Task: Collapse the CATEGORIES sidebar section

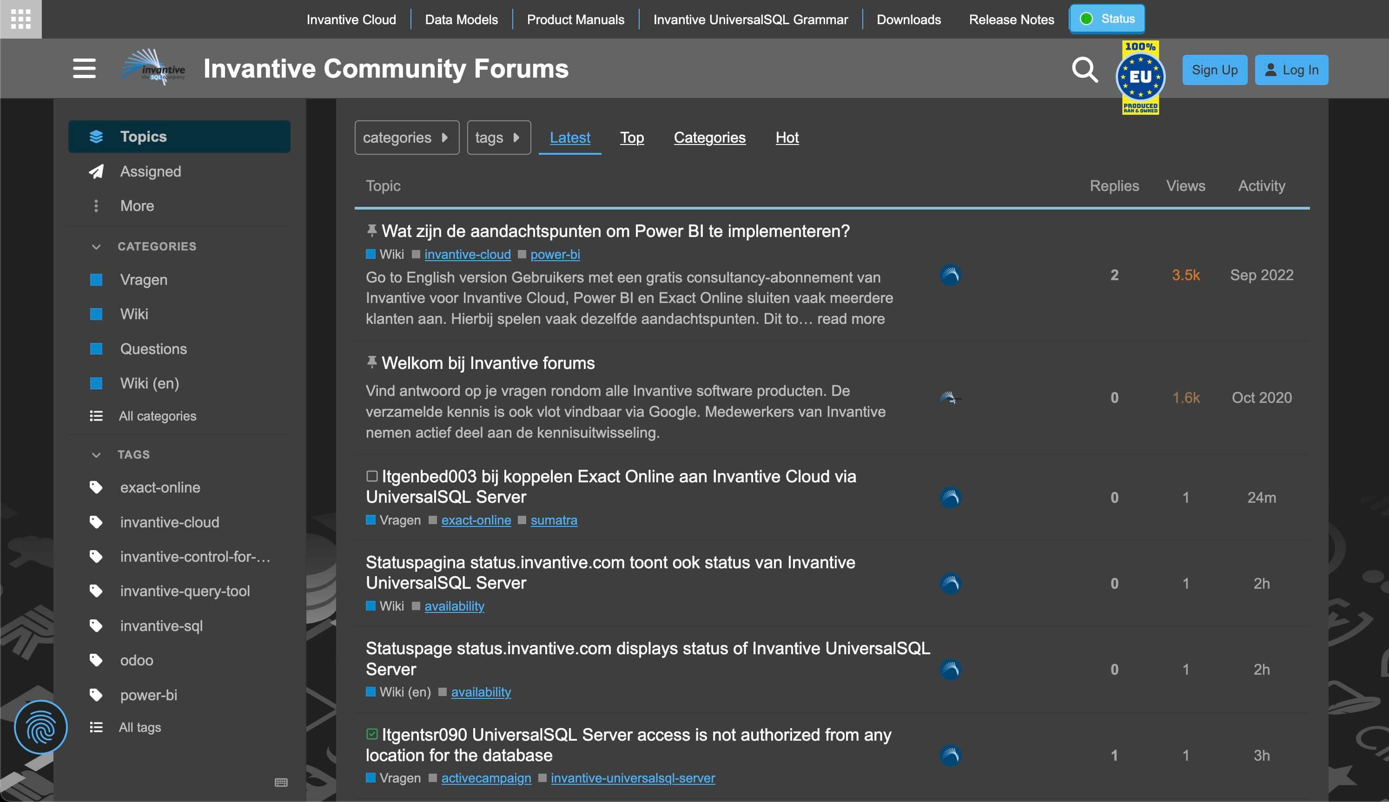Action: point(96,246)
